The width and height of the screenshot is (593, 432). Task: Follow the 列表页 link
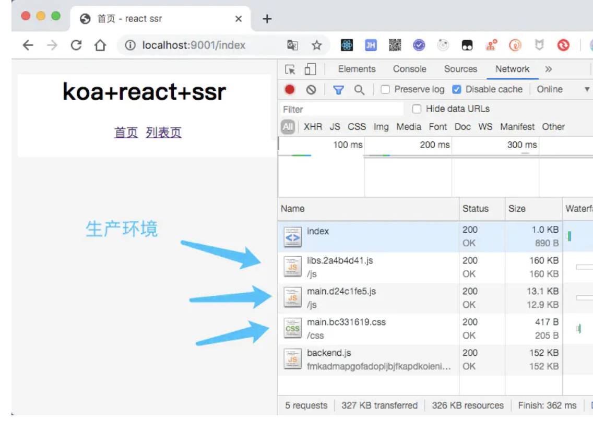pyautogui.click(x=163, y=133)
